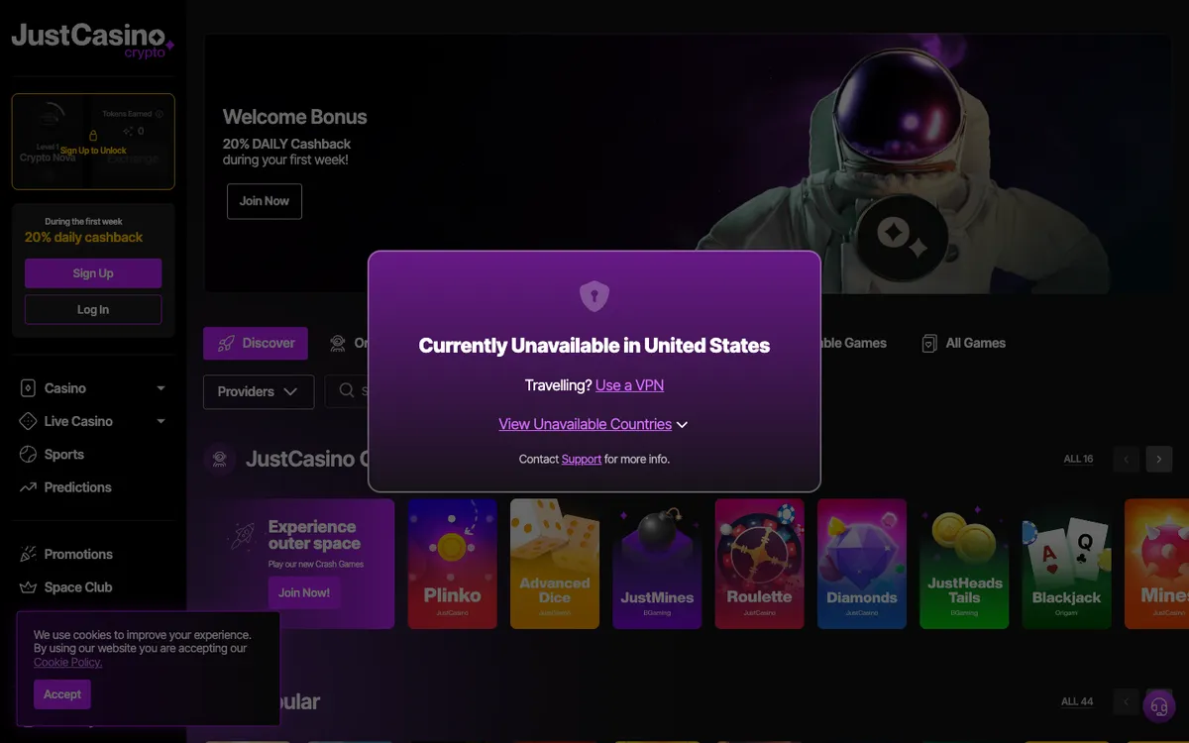Click Join Now! on outer space card
The width and height of the screenshot is (1189, 743).
[x=304, y=592]
